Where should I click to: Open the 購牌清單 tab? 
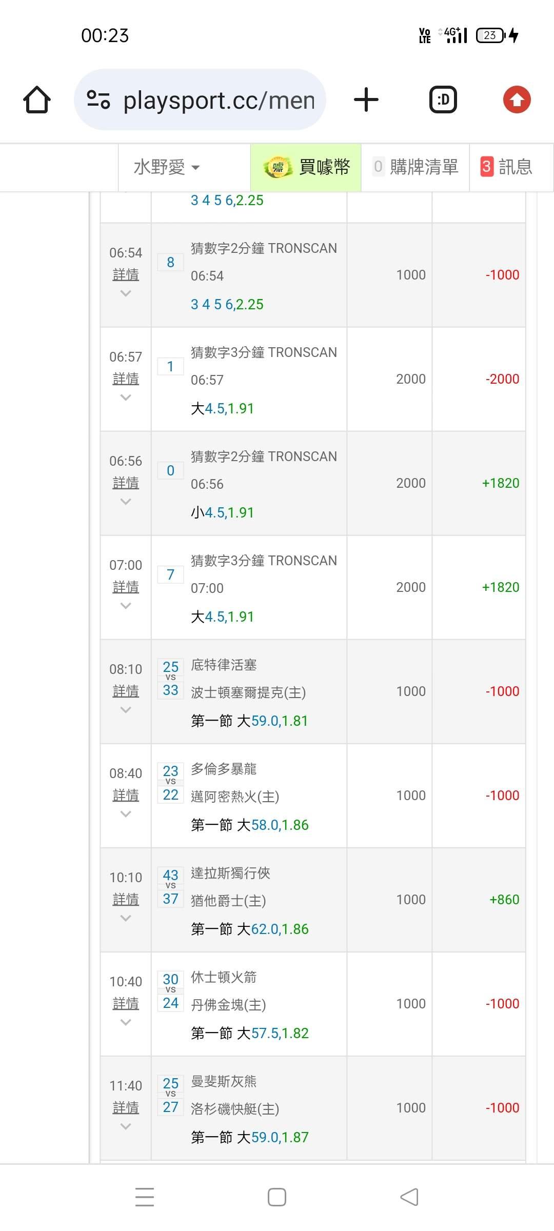tap(415, 167)
